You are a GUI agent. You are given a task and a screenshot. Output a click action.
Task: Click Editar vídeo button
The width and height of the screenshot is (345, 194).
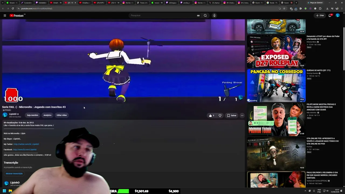click(62, 115)
